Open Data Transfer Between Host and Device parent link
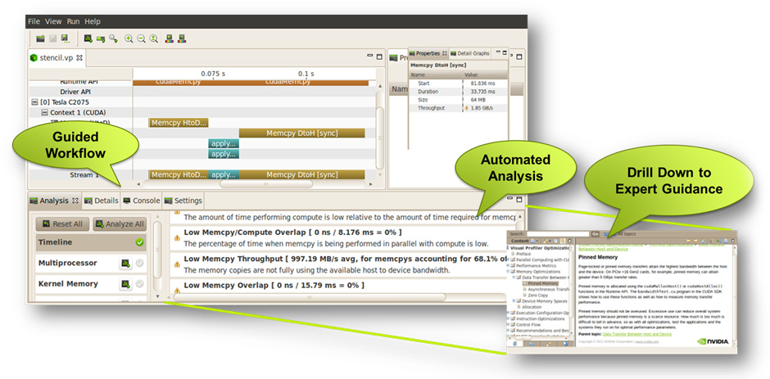 coord(637,334)
